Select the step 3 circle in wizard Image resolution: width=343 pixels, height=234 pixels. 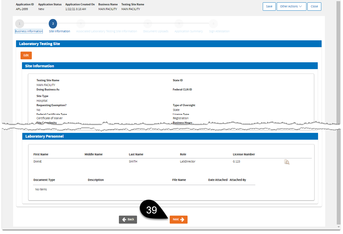point(81,24)
